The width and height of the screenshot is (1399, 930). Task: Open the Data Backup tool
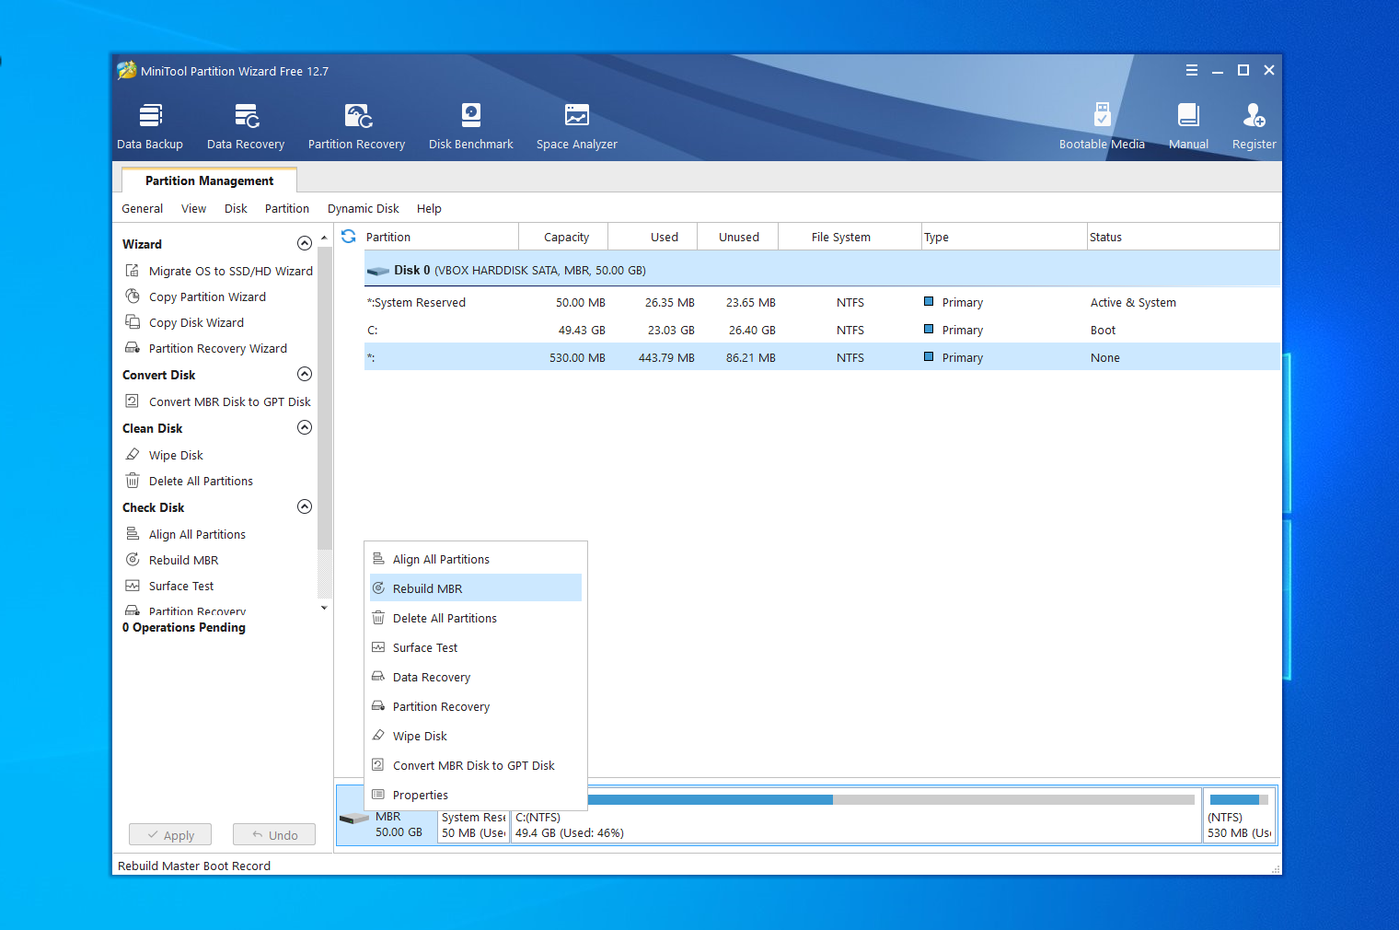(x=150, y=126)
